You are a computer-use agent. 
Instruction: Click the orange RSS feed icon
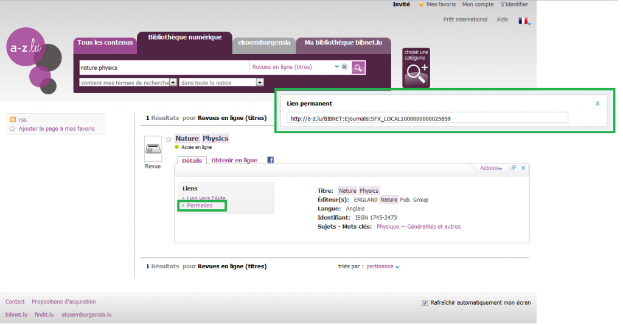[13, 120]
